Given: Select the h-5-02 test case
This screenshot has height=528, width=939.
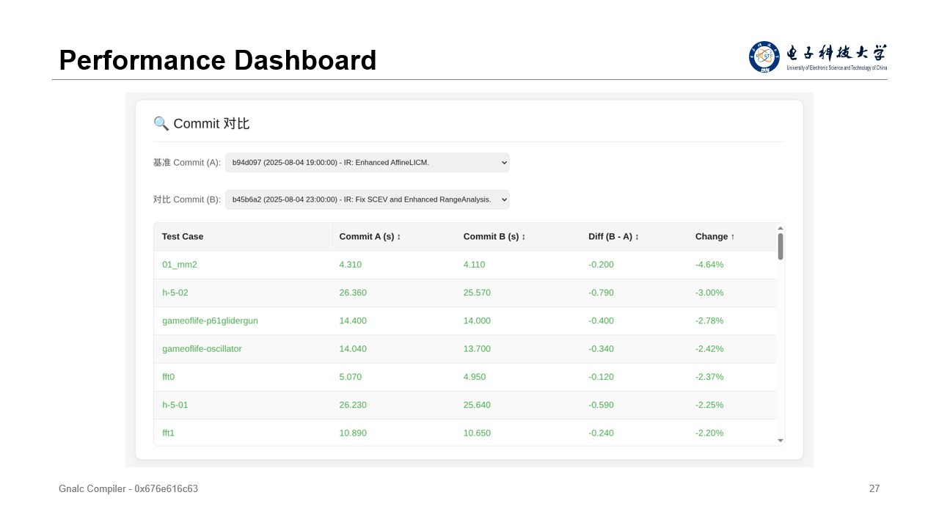Looking at the screenshot, I should pyautogui.click(x=175, y=293).
